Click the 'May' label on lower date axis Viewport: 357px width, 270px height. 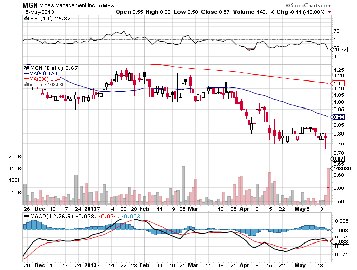coord(300,265)
